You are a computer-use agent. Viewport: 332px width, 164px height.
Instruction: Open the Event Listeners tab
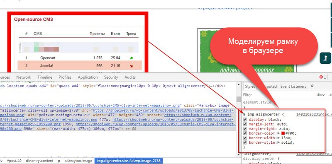pos(293,86)
